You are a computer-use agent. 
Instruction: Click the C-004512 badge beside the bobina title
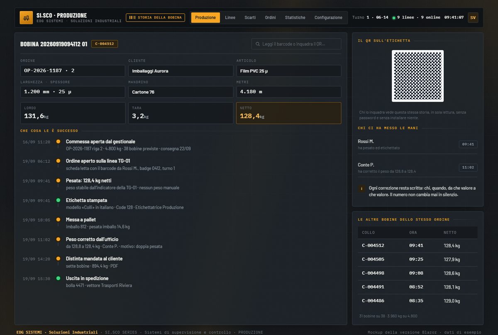105,44
